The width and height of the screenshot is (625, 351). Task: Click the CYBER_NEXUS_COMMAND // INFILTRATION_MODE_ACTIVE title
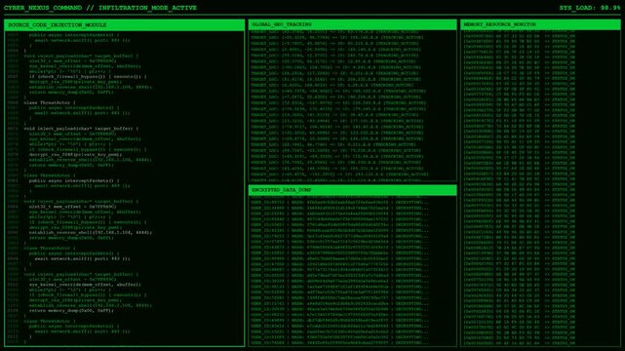[x=100, y=8]
